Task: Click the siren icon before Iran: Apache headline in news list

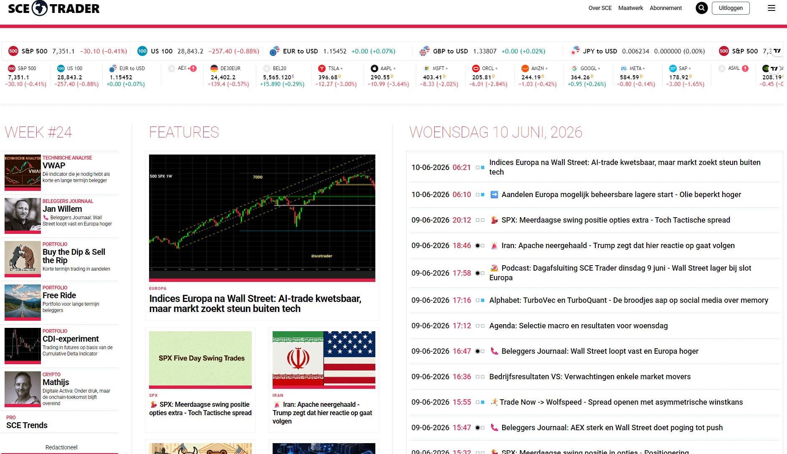Action: 494,246
